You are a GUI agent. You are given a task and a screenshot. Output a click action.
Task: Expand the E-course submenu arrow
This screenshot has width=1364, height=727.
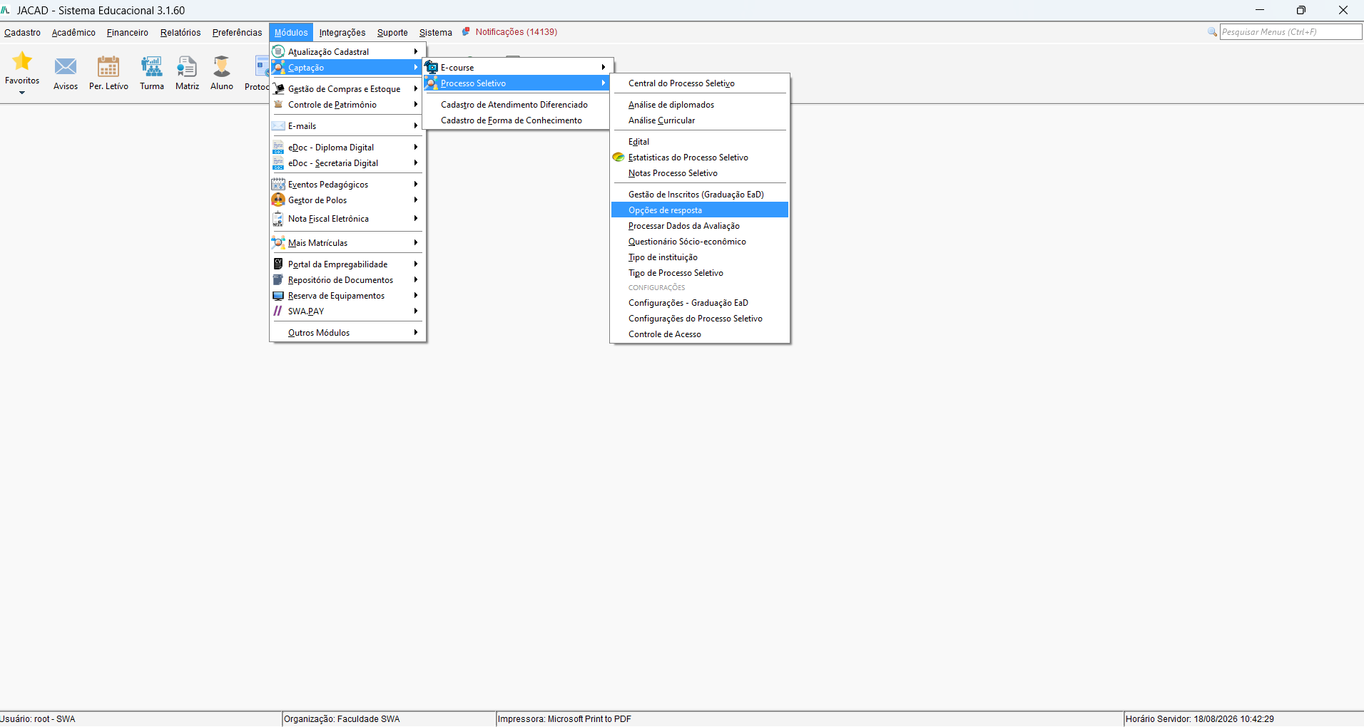604,67
